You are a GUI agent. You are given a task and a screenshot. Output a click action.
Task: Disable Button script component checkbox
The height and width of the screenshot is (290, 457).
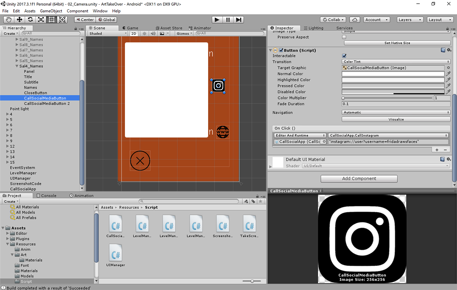pyautogui.click(x=281, y=50)
